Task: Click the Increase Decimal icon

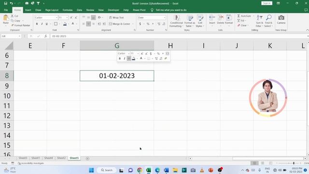Action: [159, 24]
